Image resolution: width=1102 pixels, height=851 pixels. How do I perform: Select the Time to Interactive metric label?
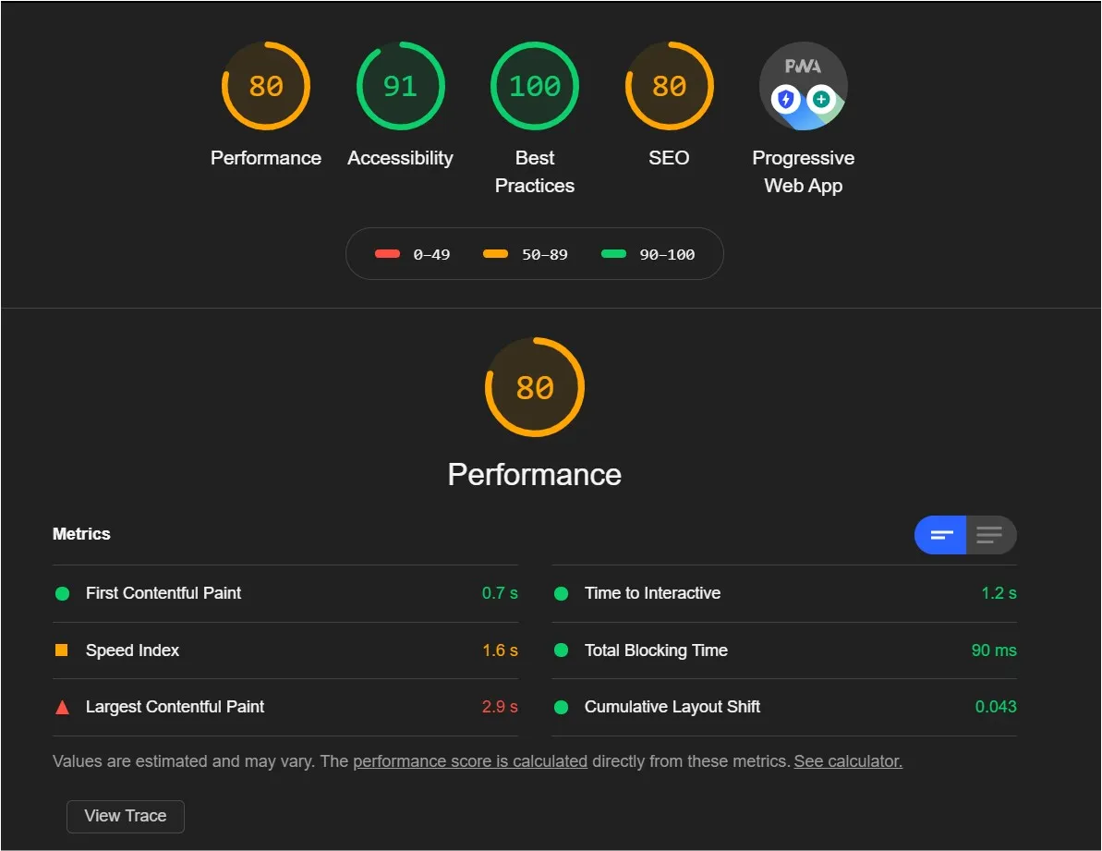pyautogui.click(x=652, y=593)
